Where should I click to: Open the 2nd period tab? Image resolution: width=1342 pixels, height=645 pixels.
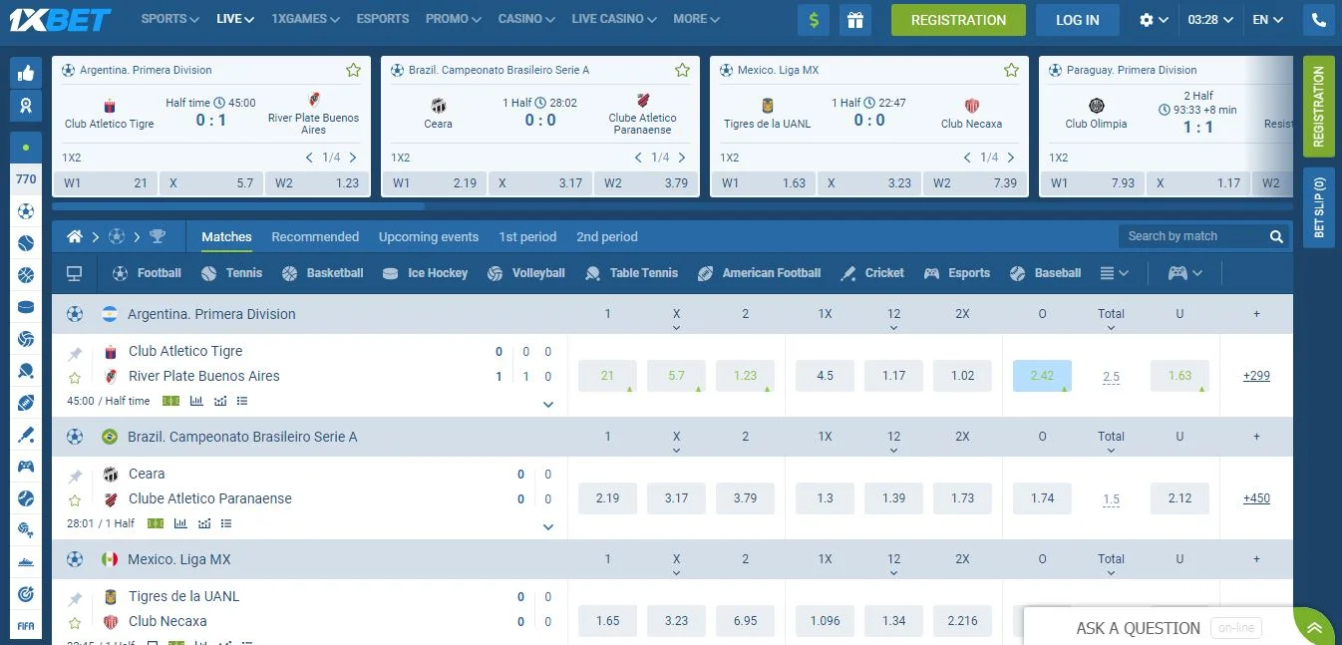coord(607,237)
